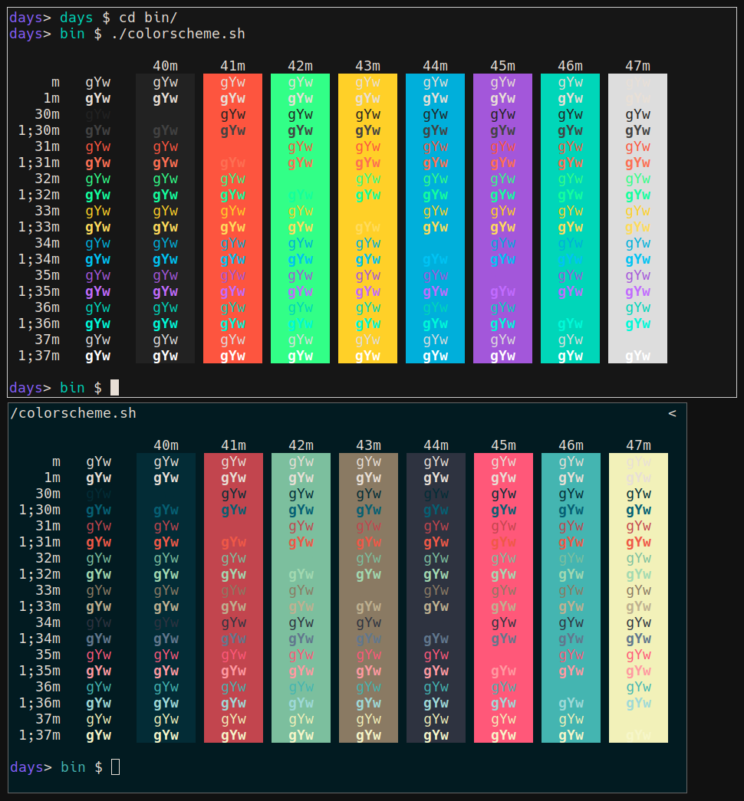744x801 pixels.
Task: Click the '31m' row label in bottom terminal
Action: tap(48, 526)
